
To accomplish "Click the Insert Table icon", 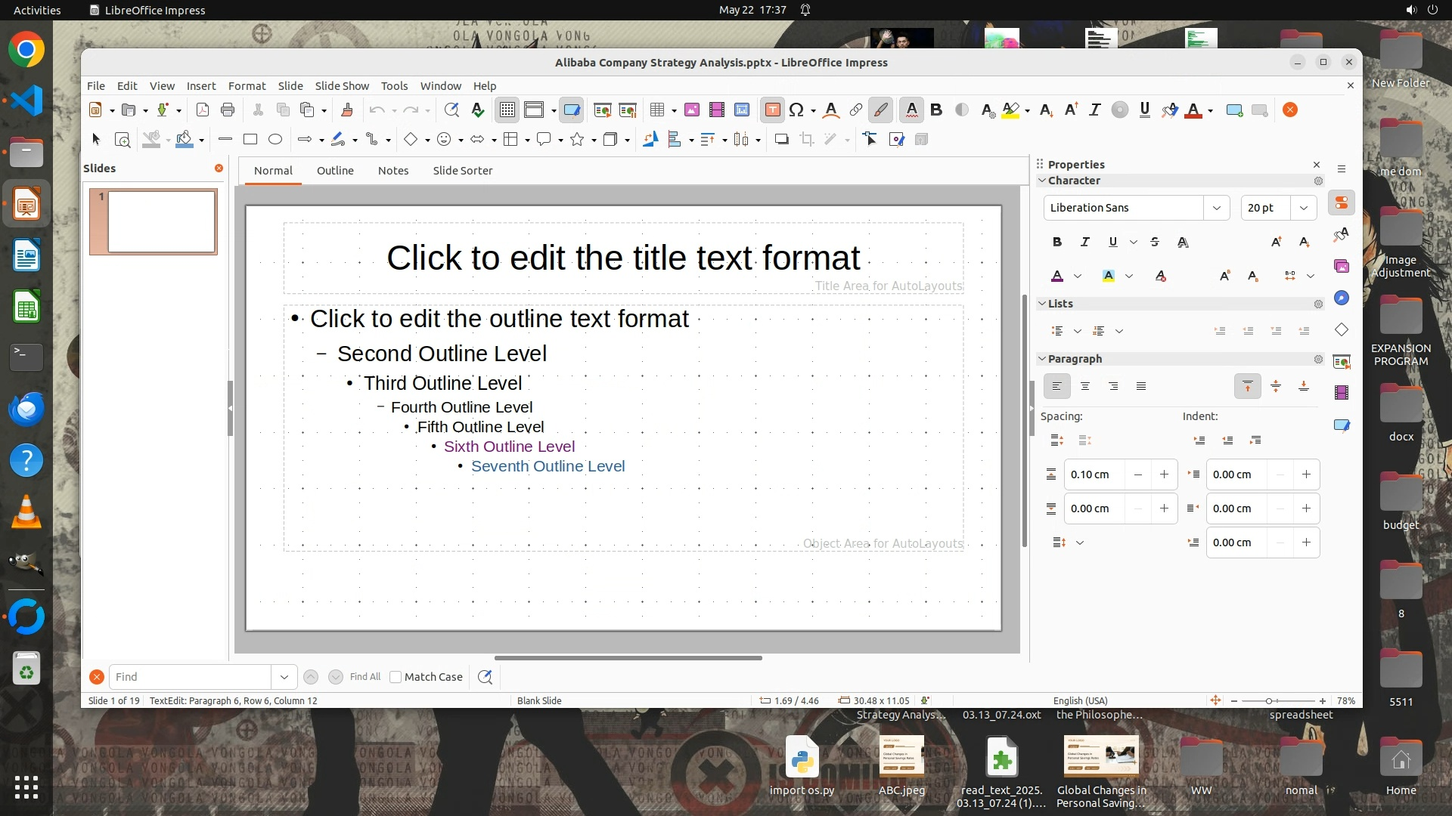I will click(656, 110).
